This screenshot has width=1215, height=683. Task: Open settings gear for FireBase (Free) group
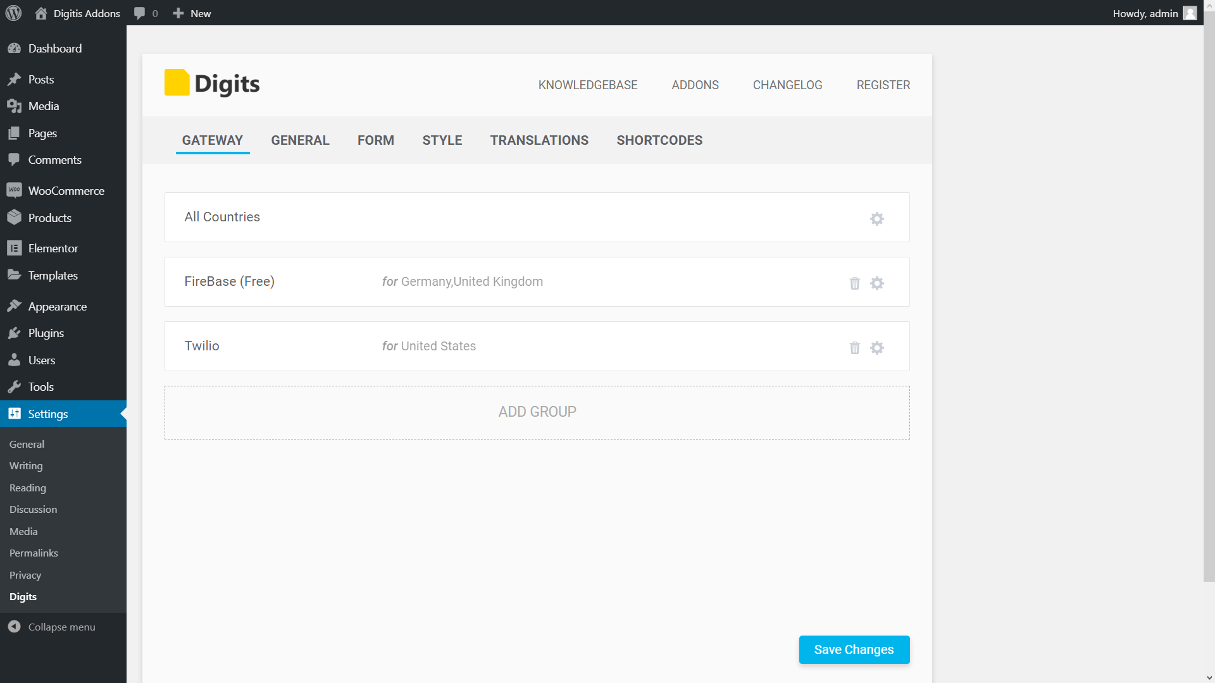(x=876, y=283)
